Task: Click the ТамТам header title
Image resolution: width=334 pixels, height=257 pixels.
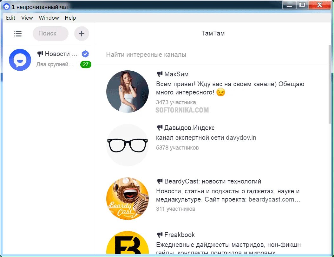Action: 213,33
